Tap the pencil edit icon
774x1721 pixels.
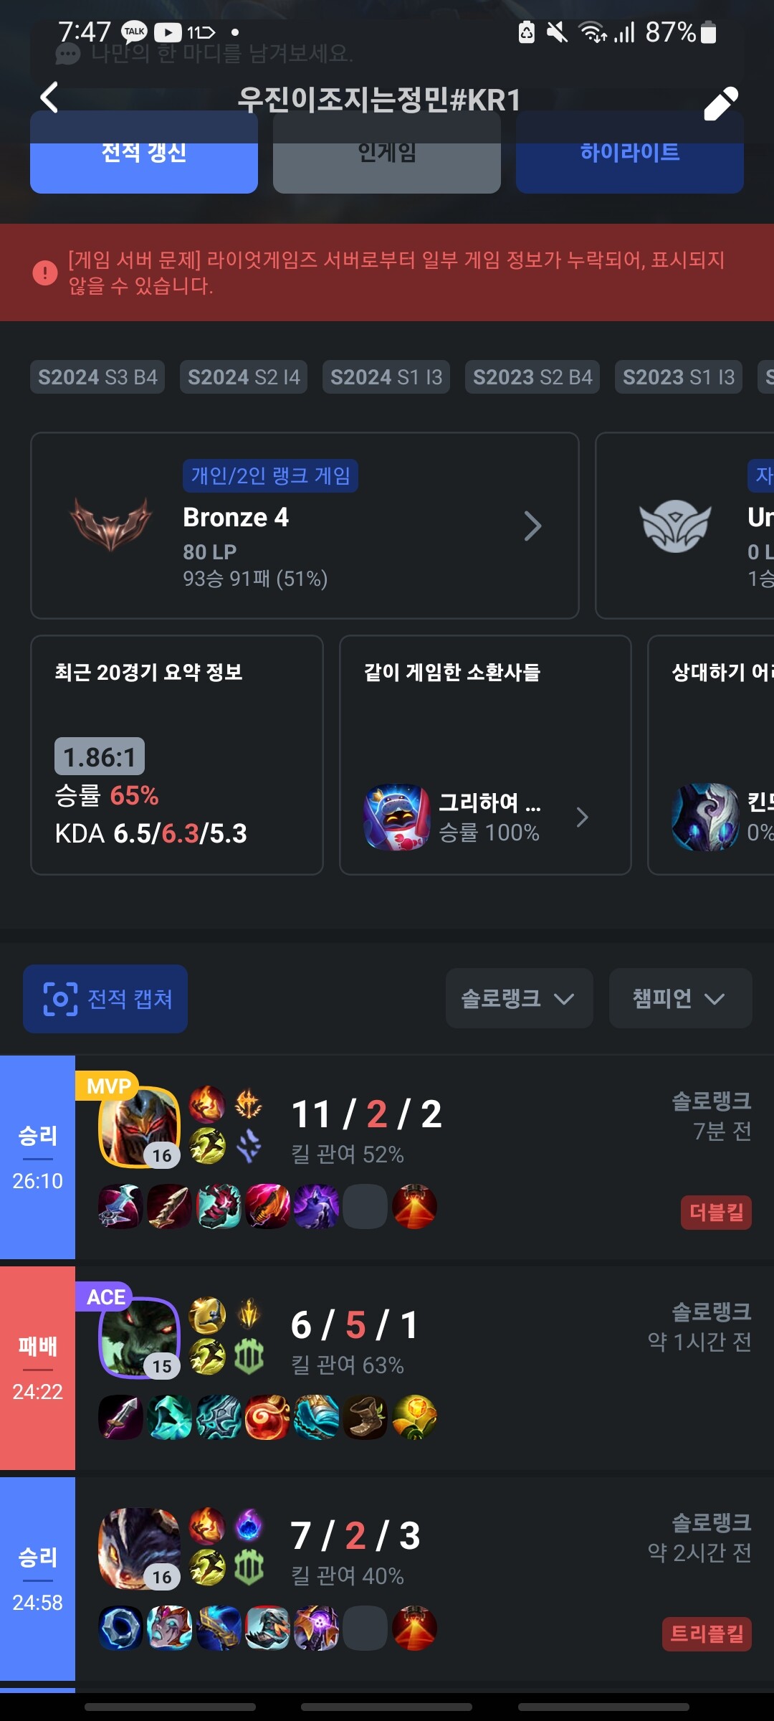[720, 104]
